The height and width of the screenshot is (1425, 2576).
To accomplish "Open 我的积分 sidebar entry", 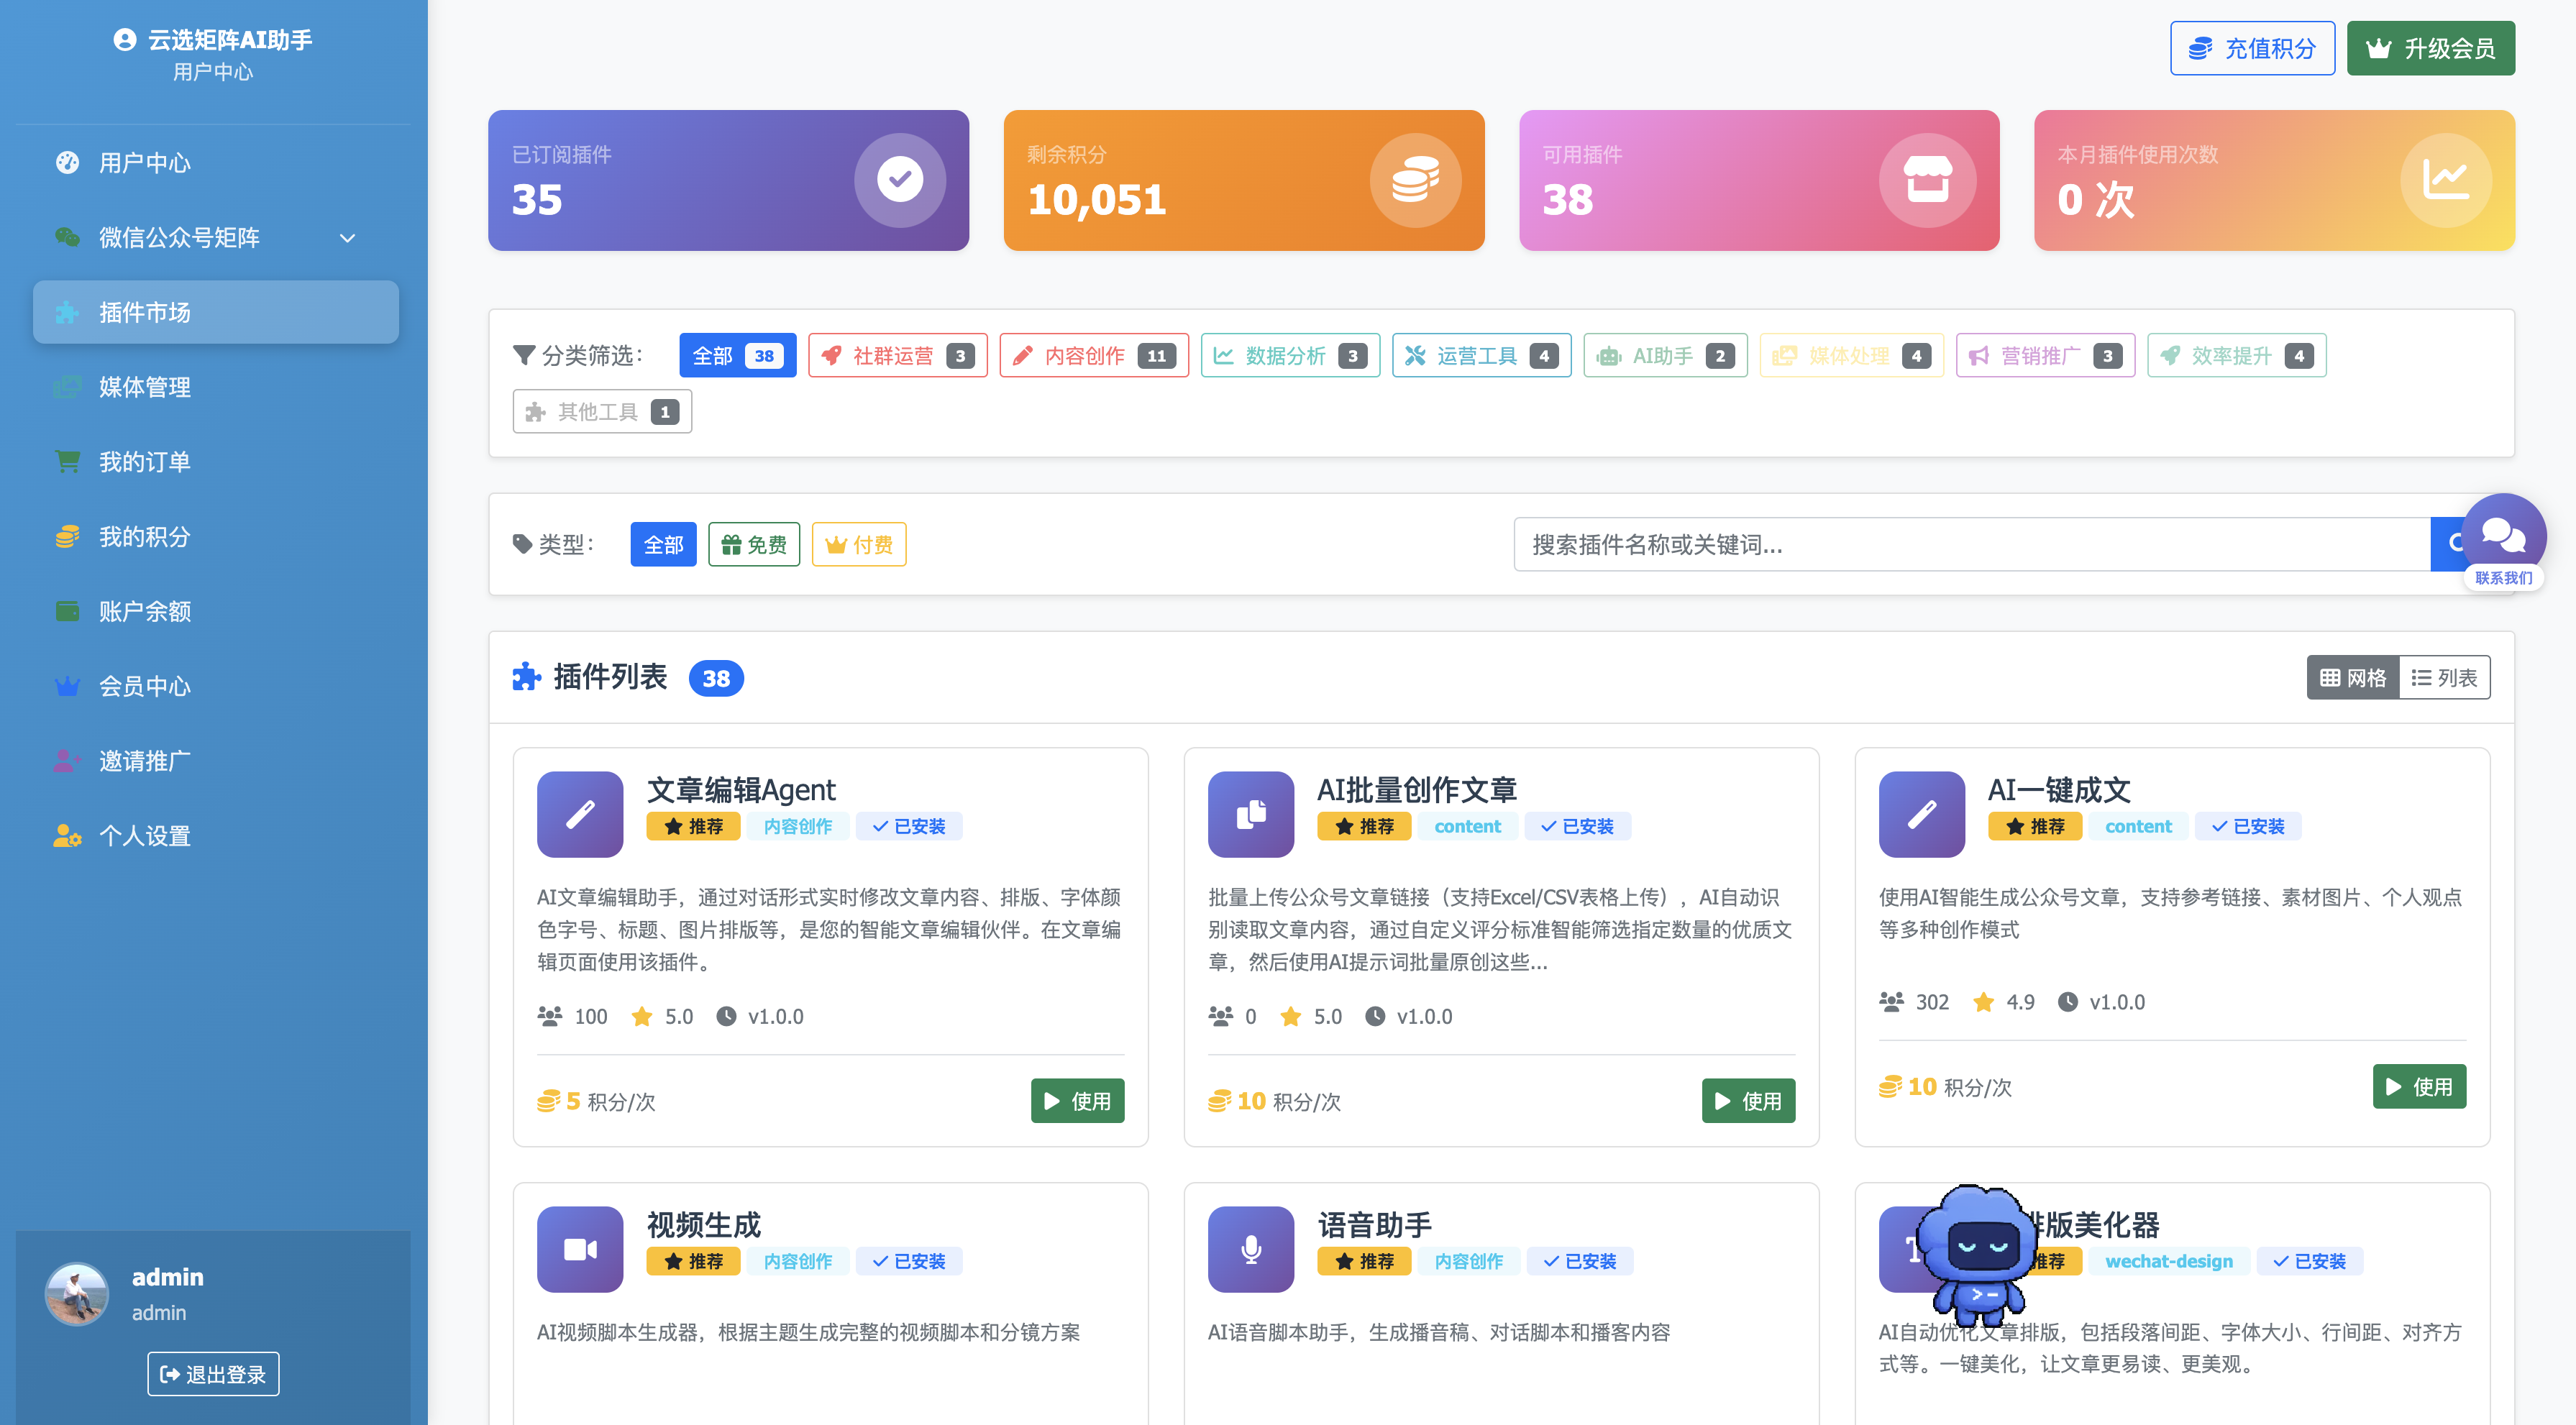I will [x=215, y=537].
